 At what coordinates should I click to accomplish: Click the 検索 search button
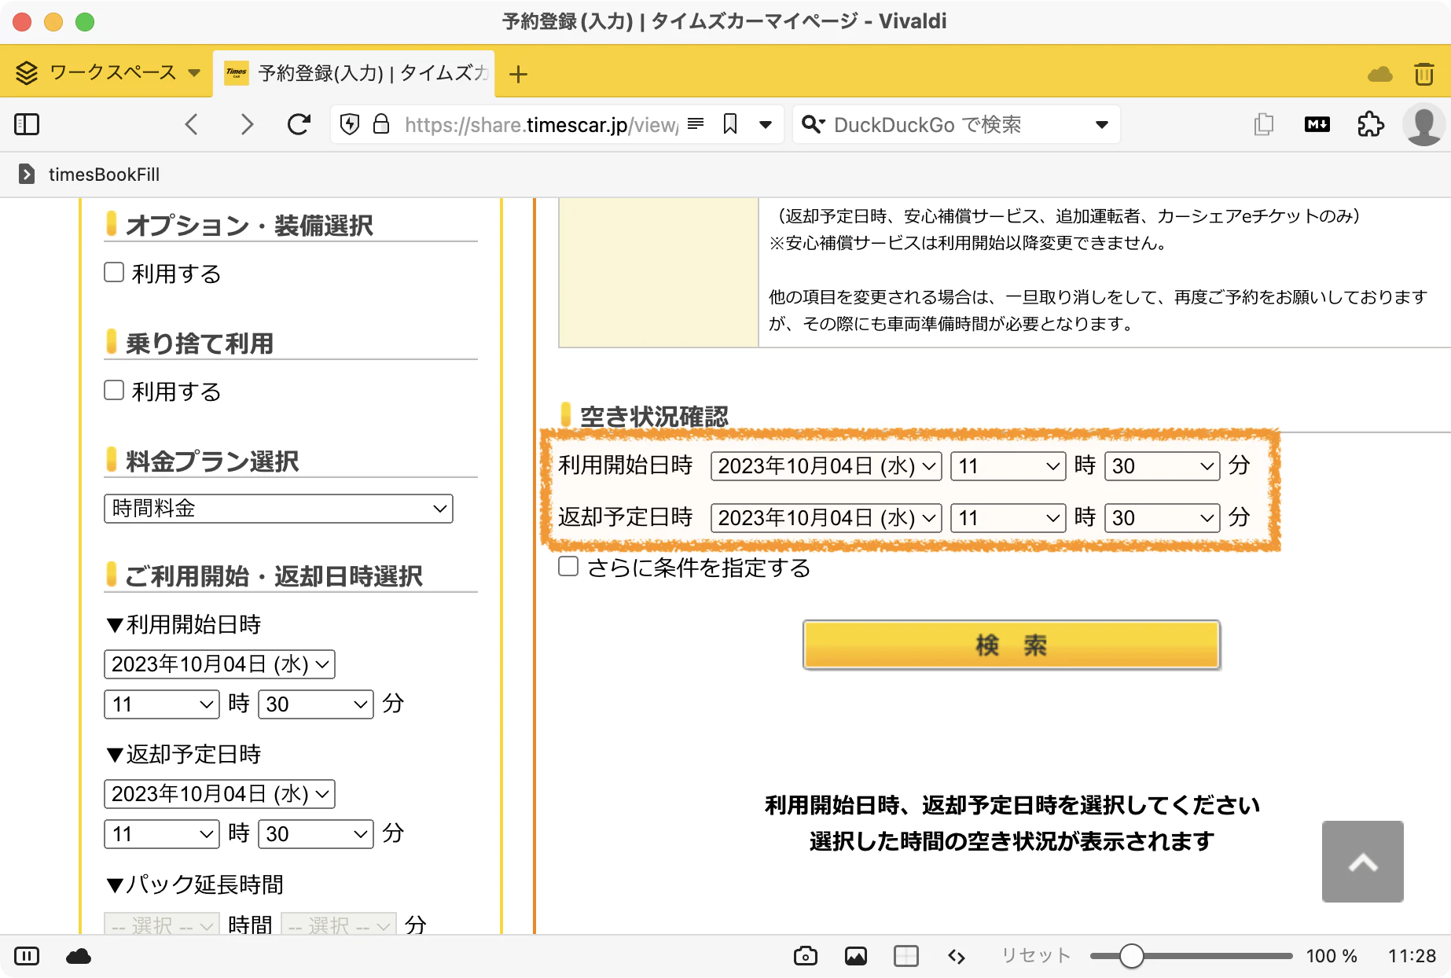pos(1012,645)
